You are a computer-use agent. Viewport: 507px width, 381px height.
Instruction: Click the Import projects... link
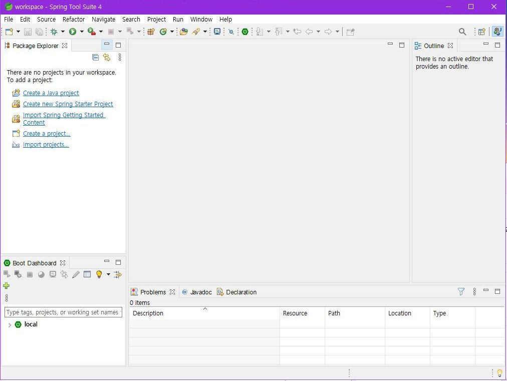46,145
